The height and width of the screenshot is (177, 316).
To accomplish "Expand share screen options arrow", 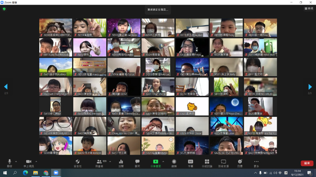I will pyautogui.click(x=163, y=162).
